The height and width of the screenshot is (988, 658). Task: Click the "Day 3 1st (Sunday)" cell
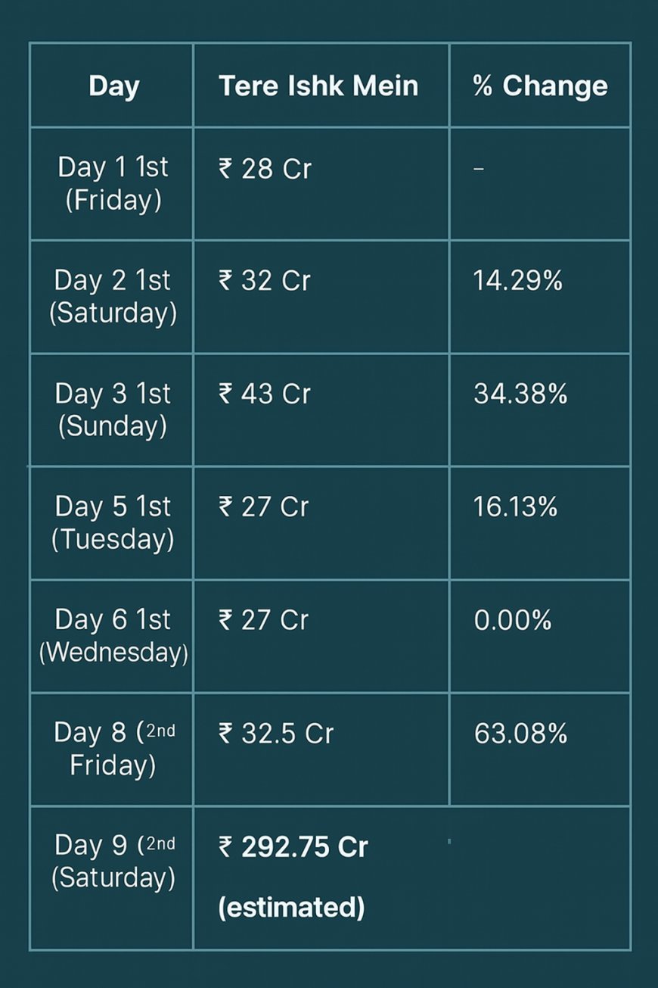113,410
